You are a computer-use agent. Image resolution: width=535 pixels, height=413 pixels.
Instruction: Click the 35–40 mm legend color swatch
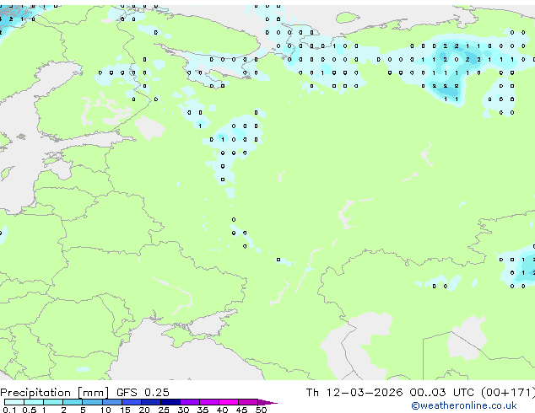(x=208, y=402)
